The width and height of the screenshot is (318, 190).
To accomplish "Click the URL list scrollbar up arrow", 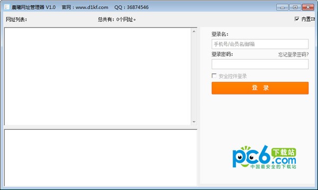I will pyautogui.click(x=193, y=32).
